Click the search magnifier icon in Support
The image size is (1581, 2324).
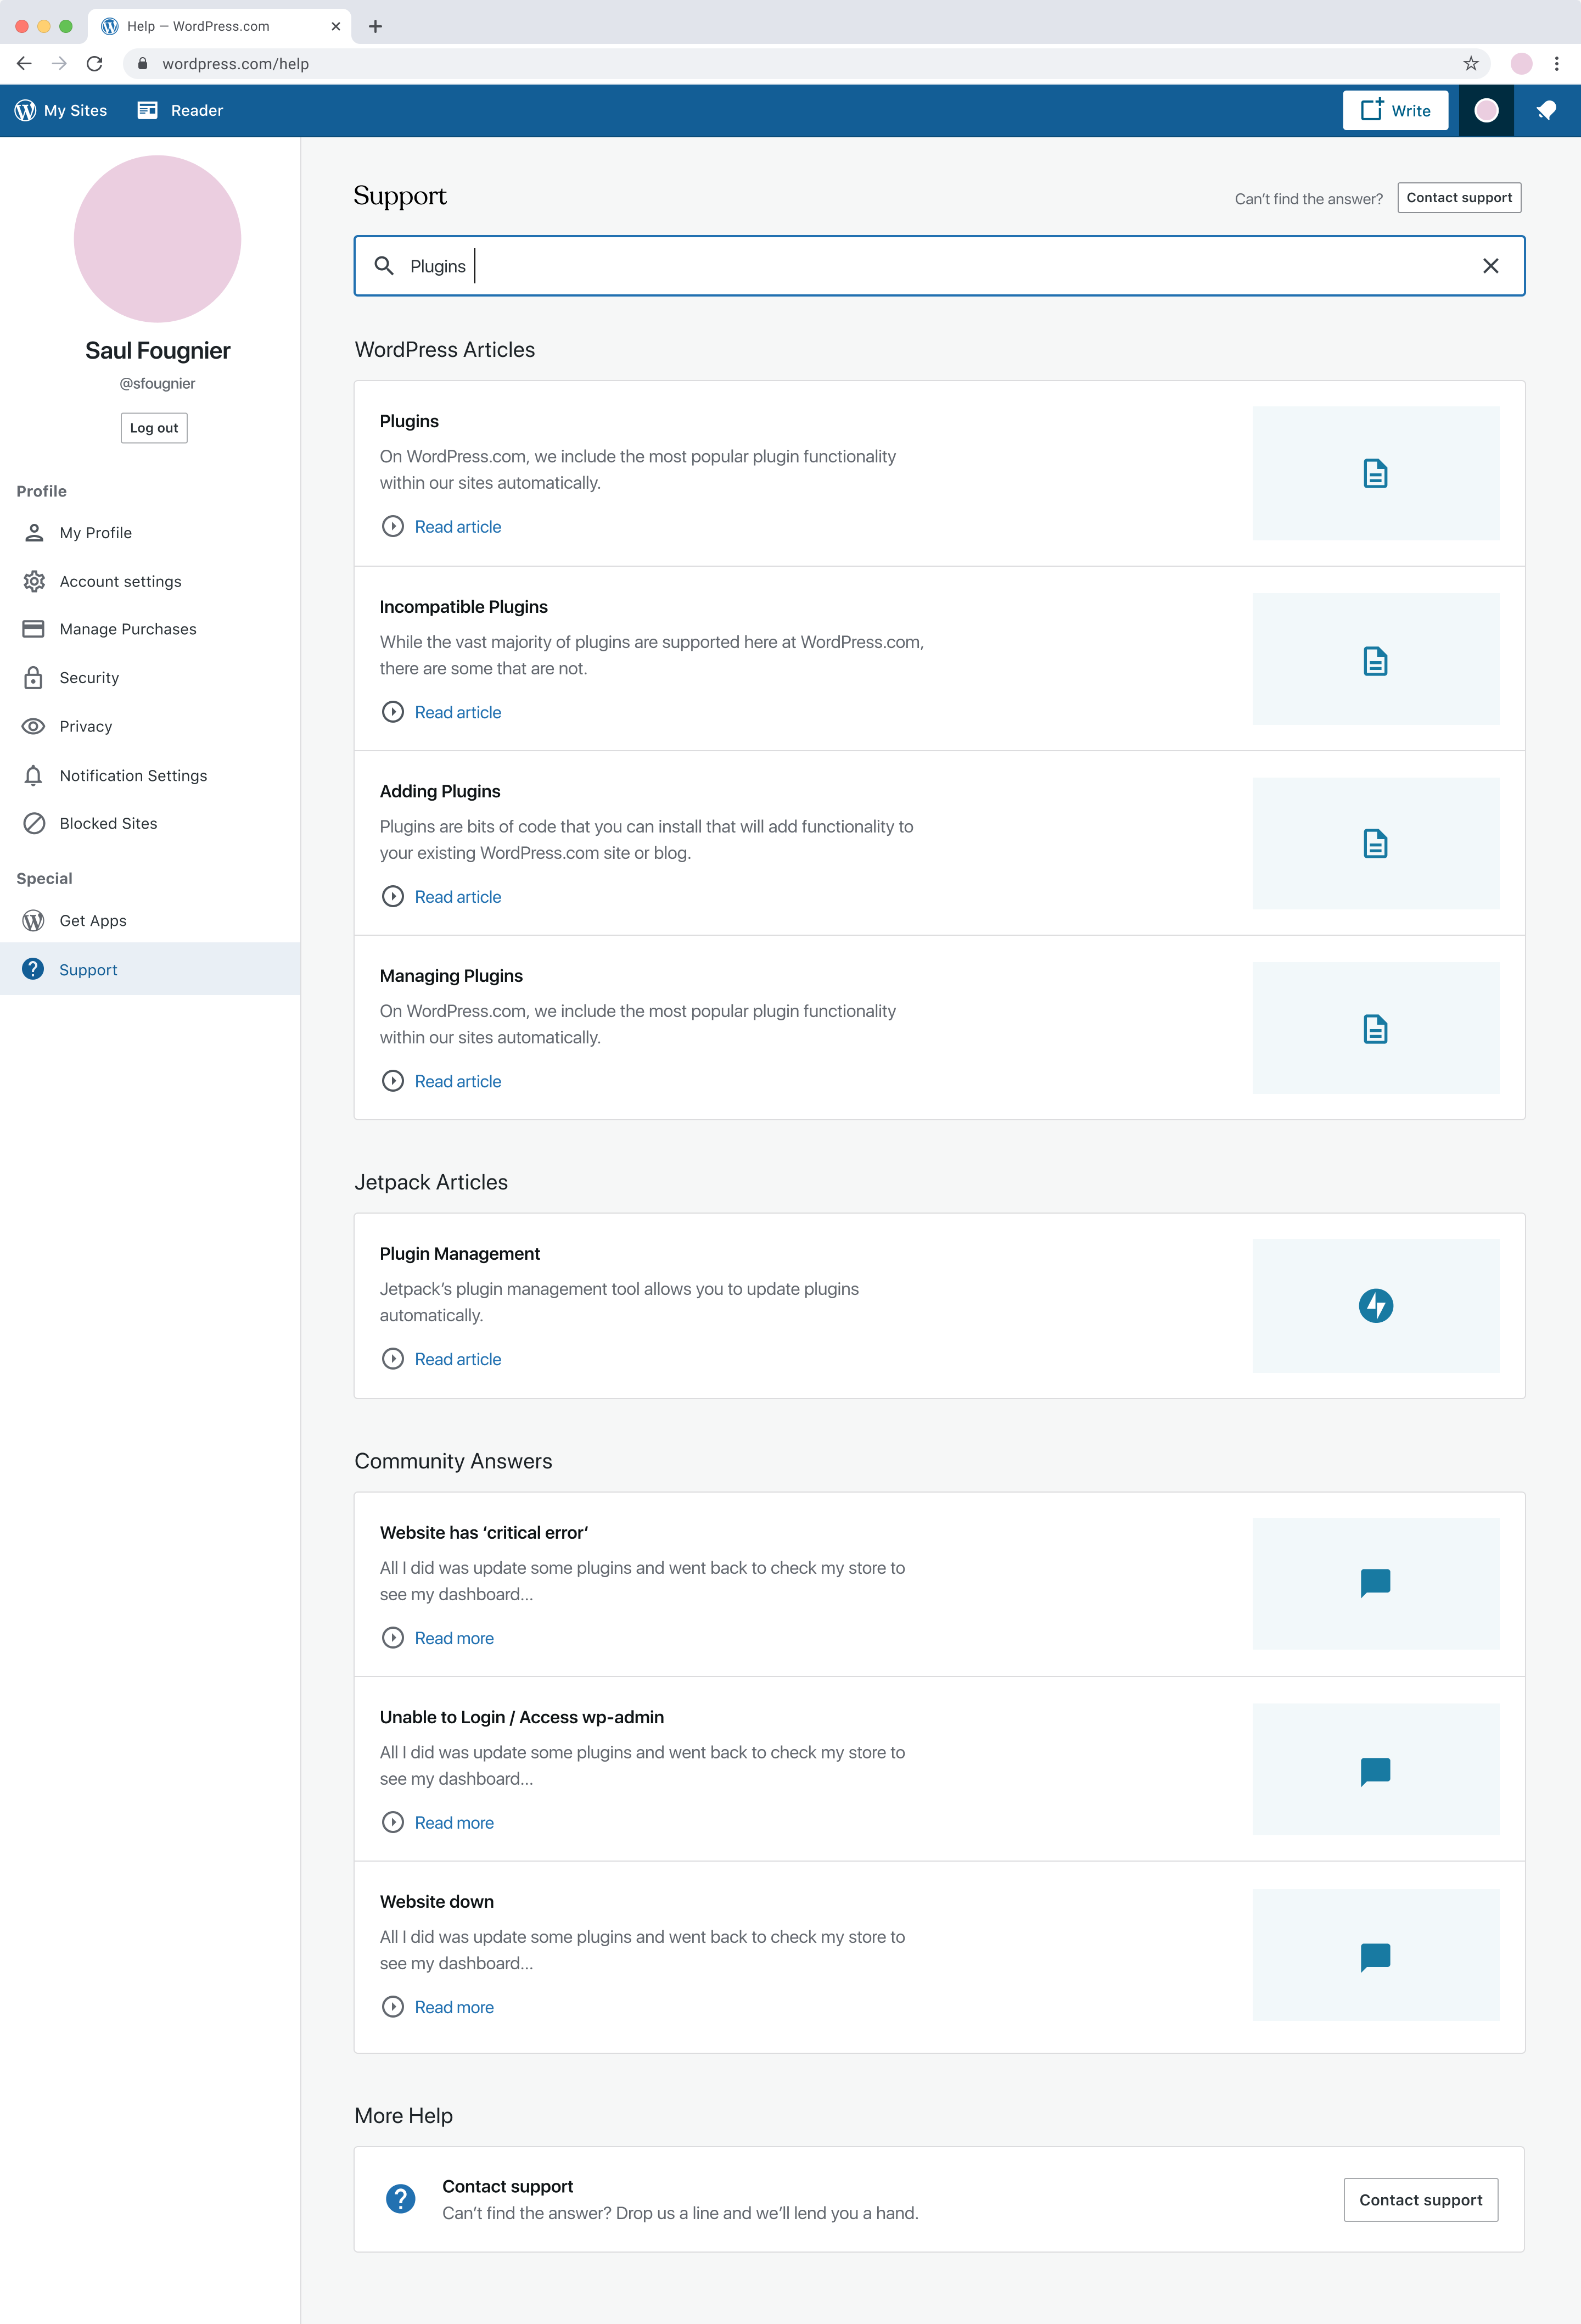(384, 266)
